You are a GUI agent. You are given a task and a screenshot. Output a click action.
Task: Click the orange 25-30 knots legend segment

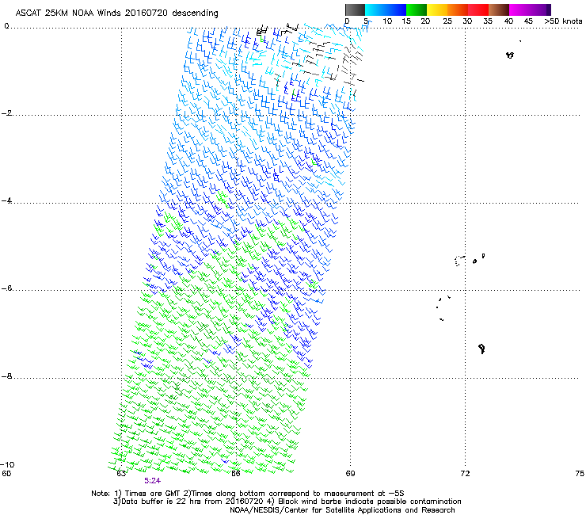tap(458, 10)
